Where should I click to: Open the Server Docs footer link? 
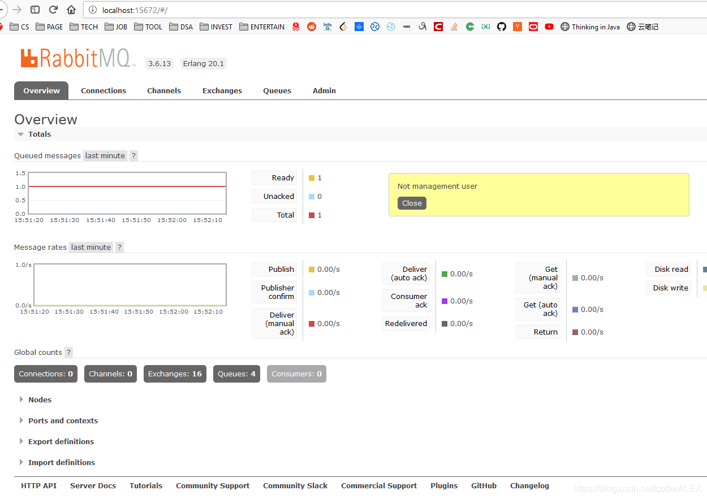[x=93, y=485]
